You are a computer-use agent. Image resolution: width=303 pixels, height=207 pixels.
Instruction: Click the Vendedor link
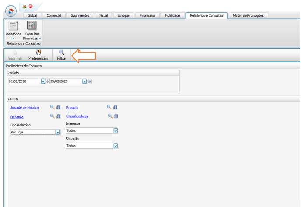click(17, 116)
